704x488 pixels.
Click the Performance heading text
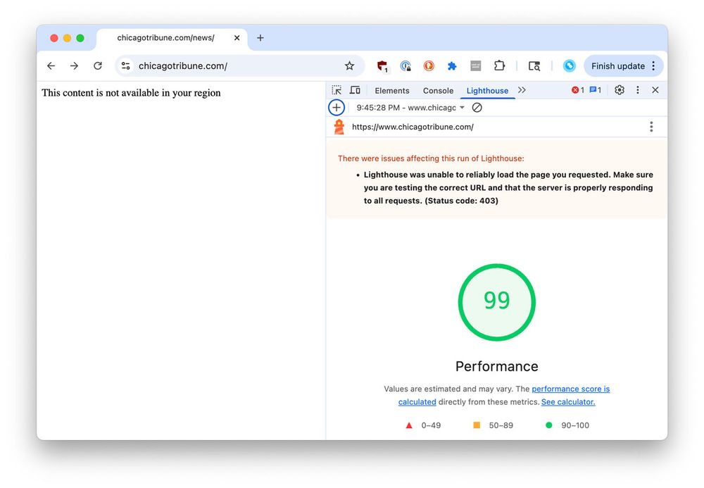click(x=496, y=366)
